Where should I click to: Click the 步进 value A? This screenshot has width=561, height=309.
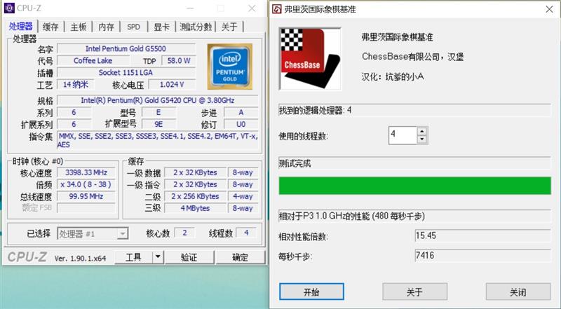[x=241, y=112]
